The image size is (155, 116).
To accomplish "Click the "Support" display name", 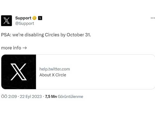I will [x=23, y=18].
